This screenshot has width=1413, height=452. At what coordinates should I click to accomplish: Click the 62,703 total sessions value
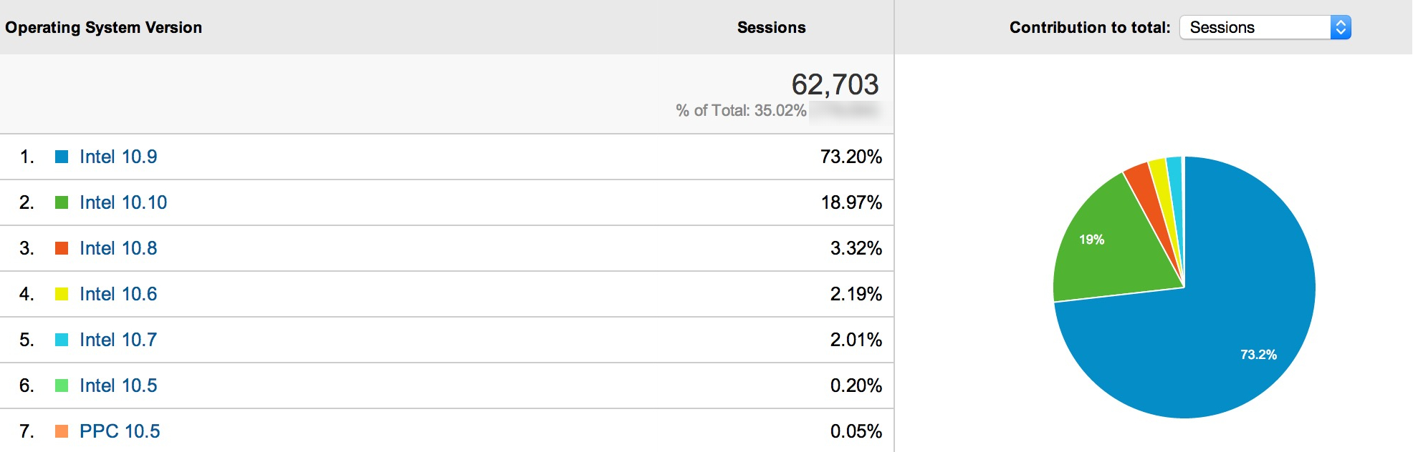tap(835, 84)
